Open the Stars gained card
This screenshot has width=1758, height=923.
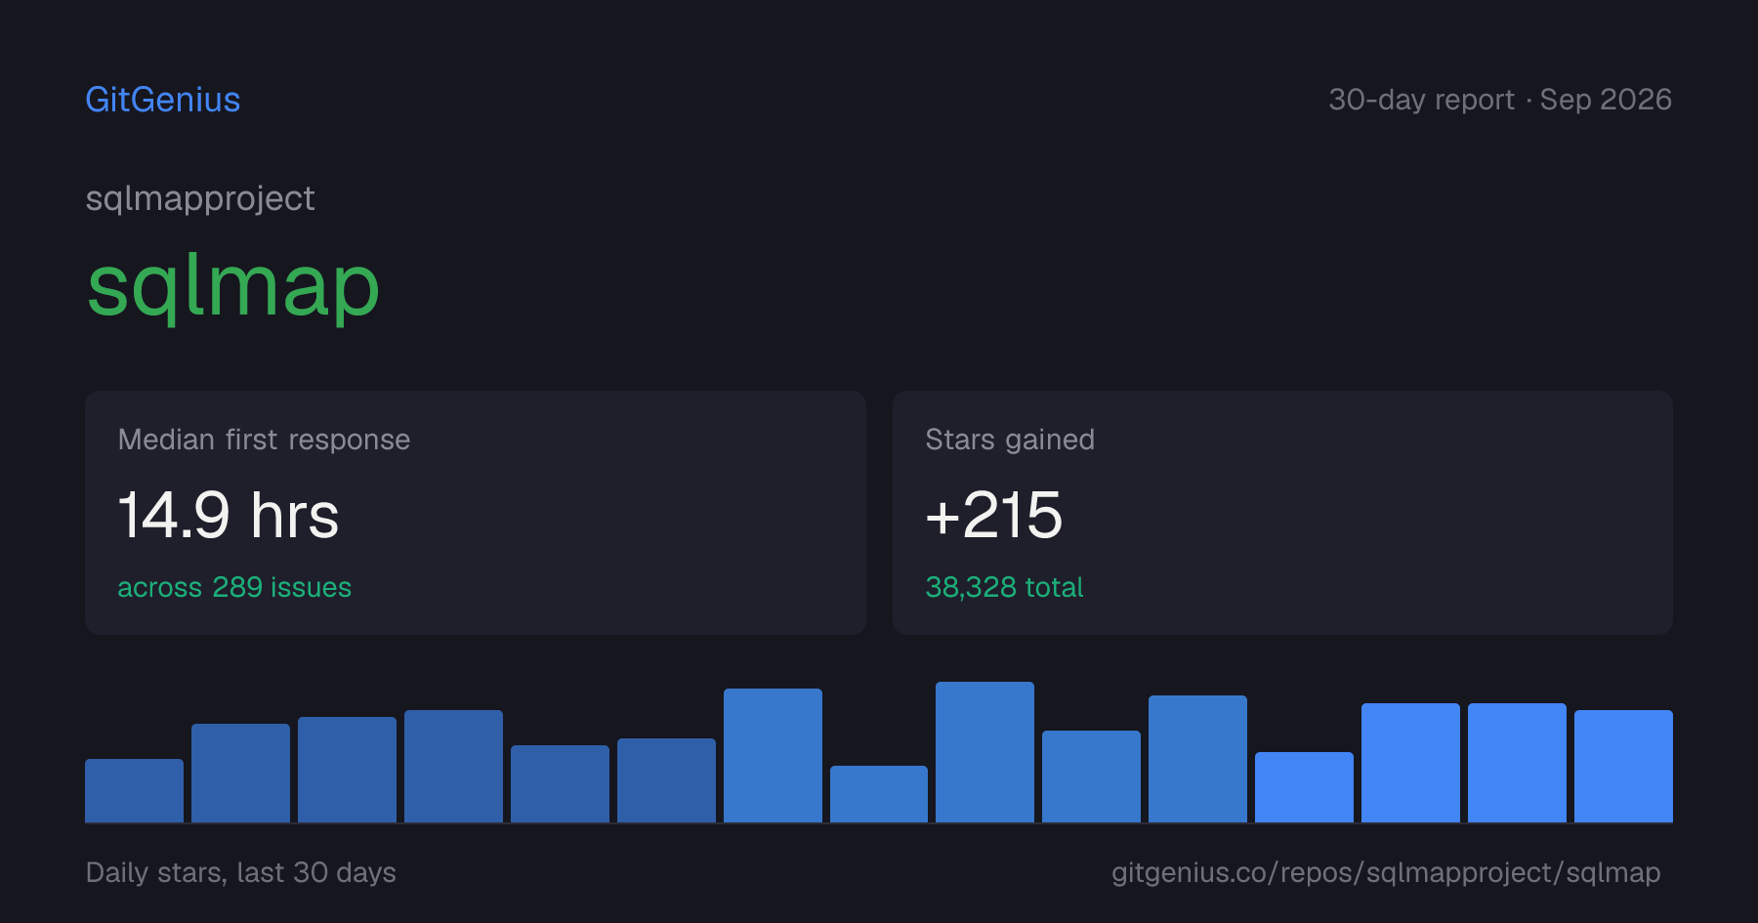click(x=1282, y=513)
